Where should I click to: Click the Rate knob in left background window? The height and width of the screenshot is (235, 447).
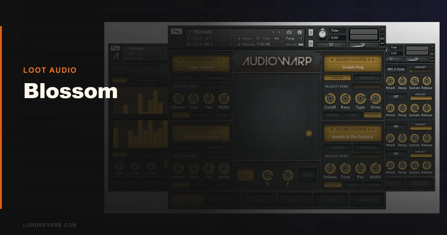(x=119, y=166)
